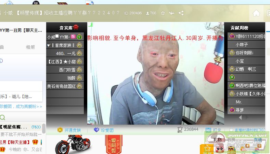
Task: Click 璐儿【陪 entry in left panel
Action: tap(22, 97)
